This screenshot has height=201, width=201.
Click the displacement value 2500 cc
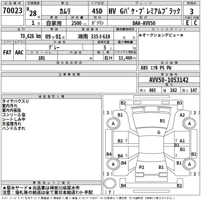point(79,23)
